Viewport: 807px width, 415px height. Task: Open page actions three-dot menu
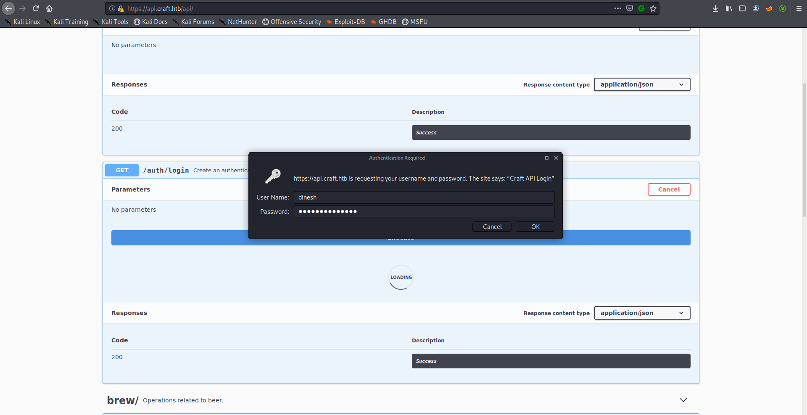(617, 8)
